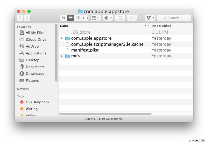Click the Devices sidebar heading
Viewport: 208px width, 143px height.
(x=23, y=89)
